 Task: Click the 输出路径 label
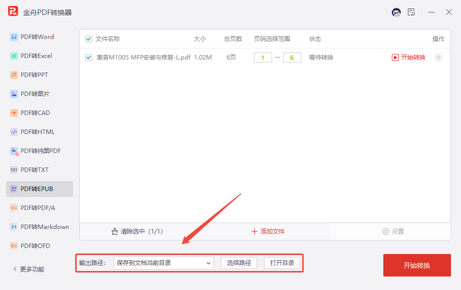[x=92, y=263]
